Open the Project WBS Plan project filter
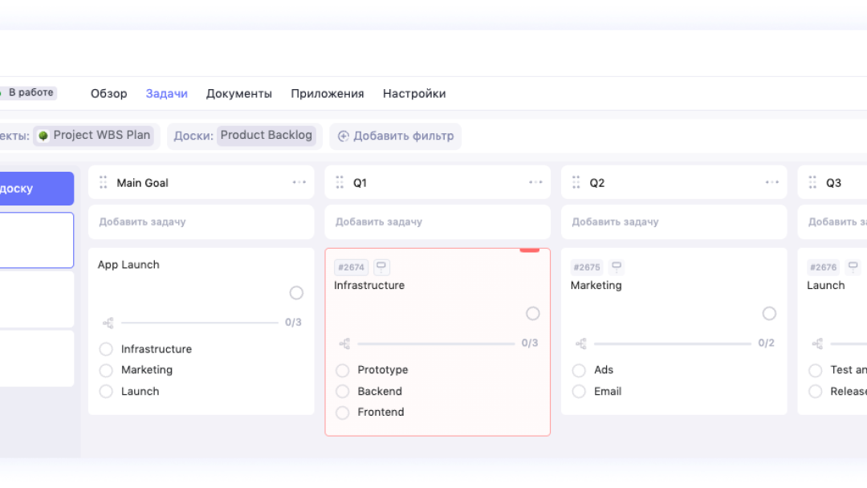 point(95,136)
